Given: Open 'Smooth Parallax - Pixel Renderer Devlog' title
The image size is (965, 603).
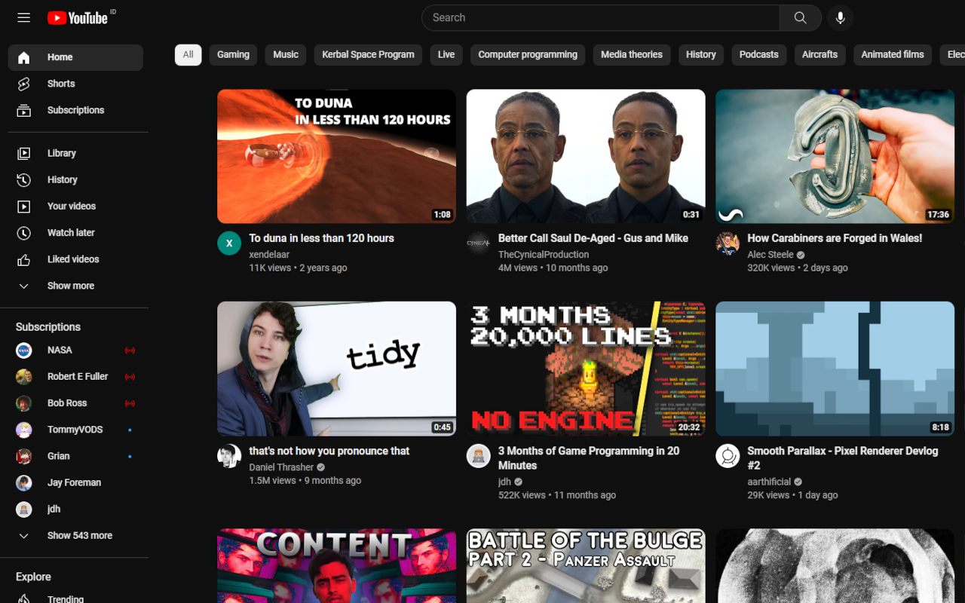Looking at the screenshot, I should [x=843, y=458].
